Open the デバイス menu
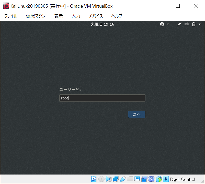This screenshot has width=205, height=184. (96, 16)
